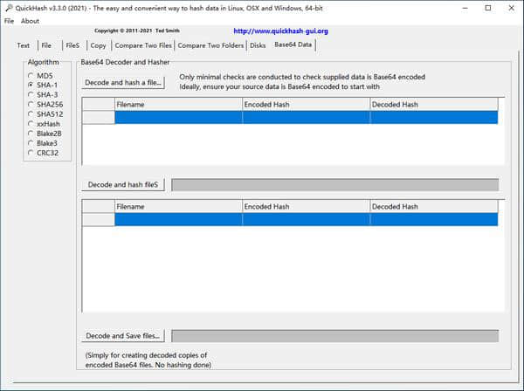The image size is (524, 391).
Task: Select the MD5 algorithm radio button
Action: click(x=31, y=76)
